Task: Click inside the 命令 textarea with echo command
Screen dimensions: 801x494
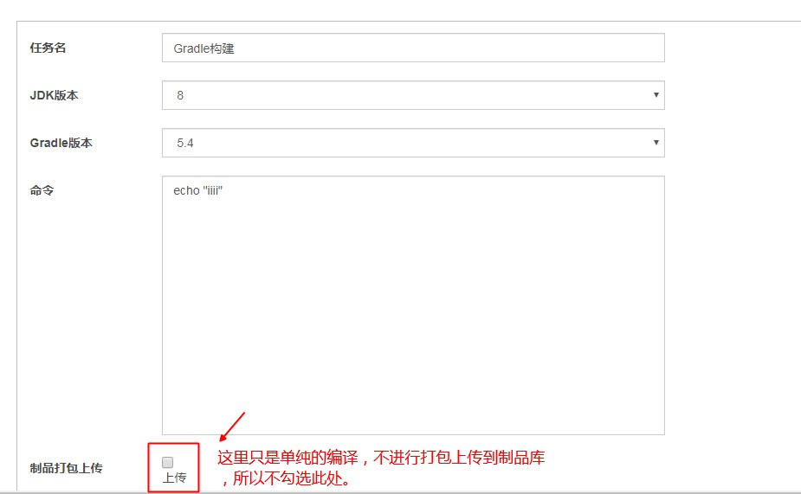Action: pos(413,305)
